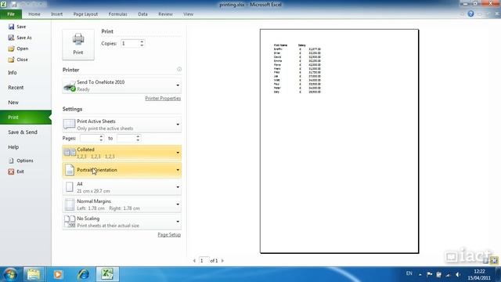The image size is (501, 282).
Task: Click the Printer Properties link
Action: click(163, 99)
